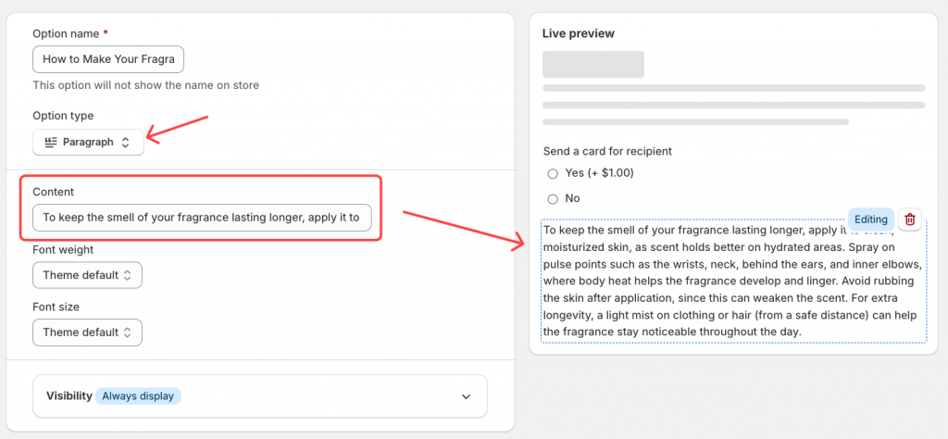Select the No radio button
The height and width of the screenshot is (439, 948).
click(x=552, y=199)
